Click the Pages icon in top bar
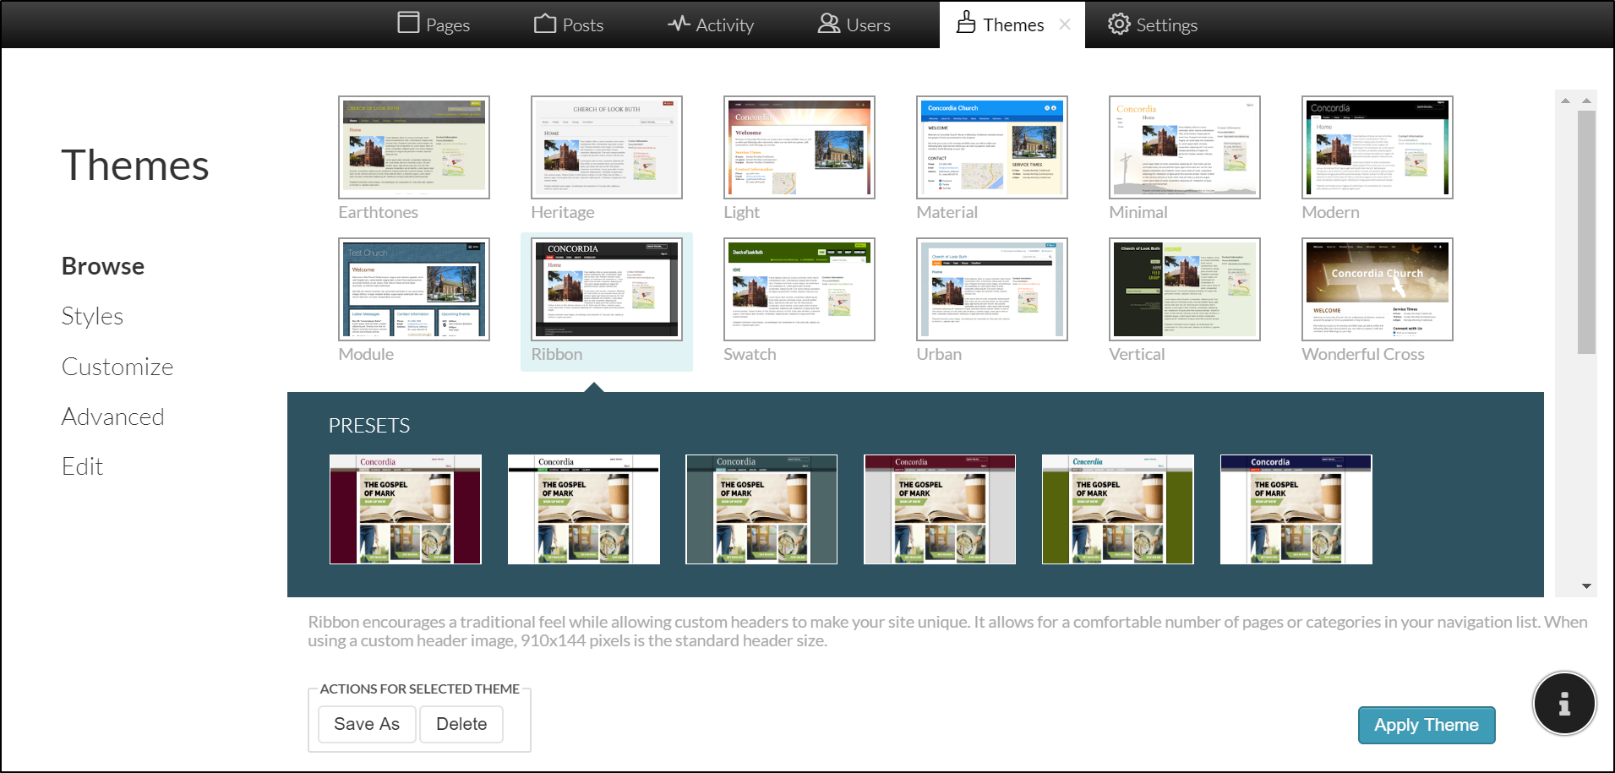 coord(408,23)
